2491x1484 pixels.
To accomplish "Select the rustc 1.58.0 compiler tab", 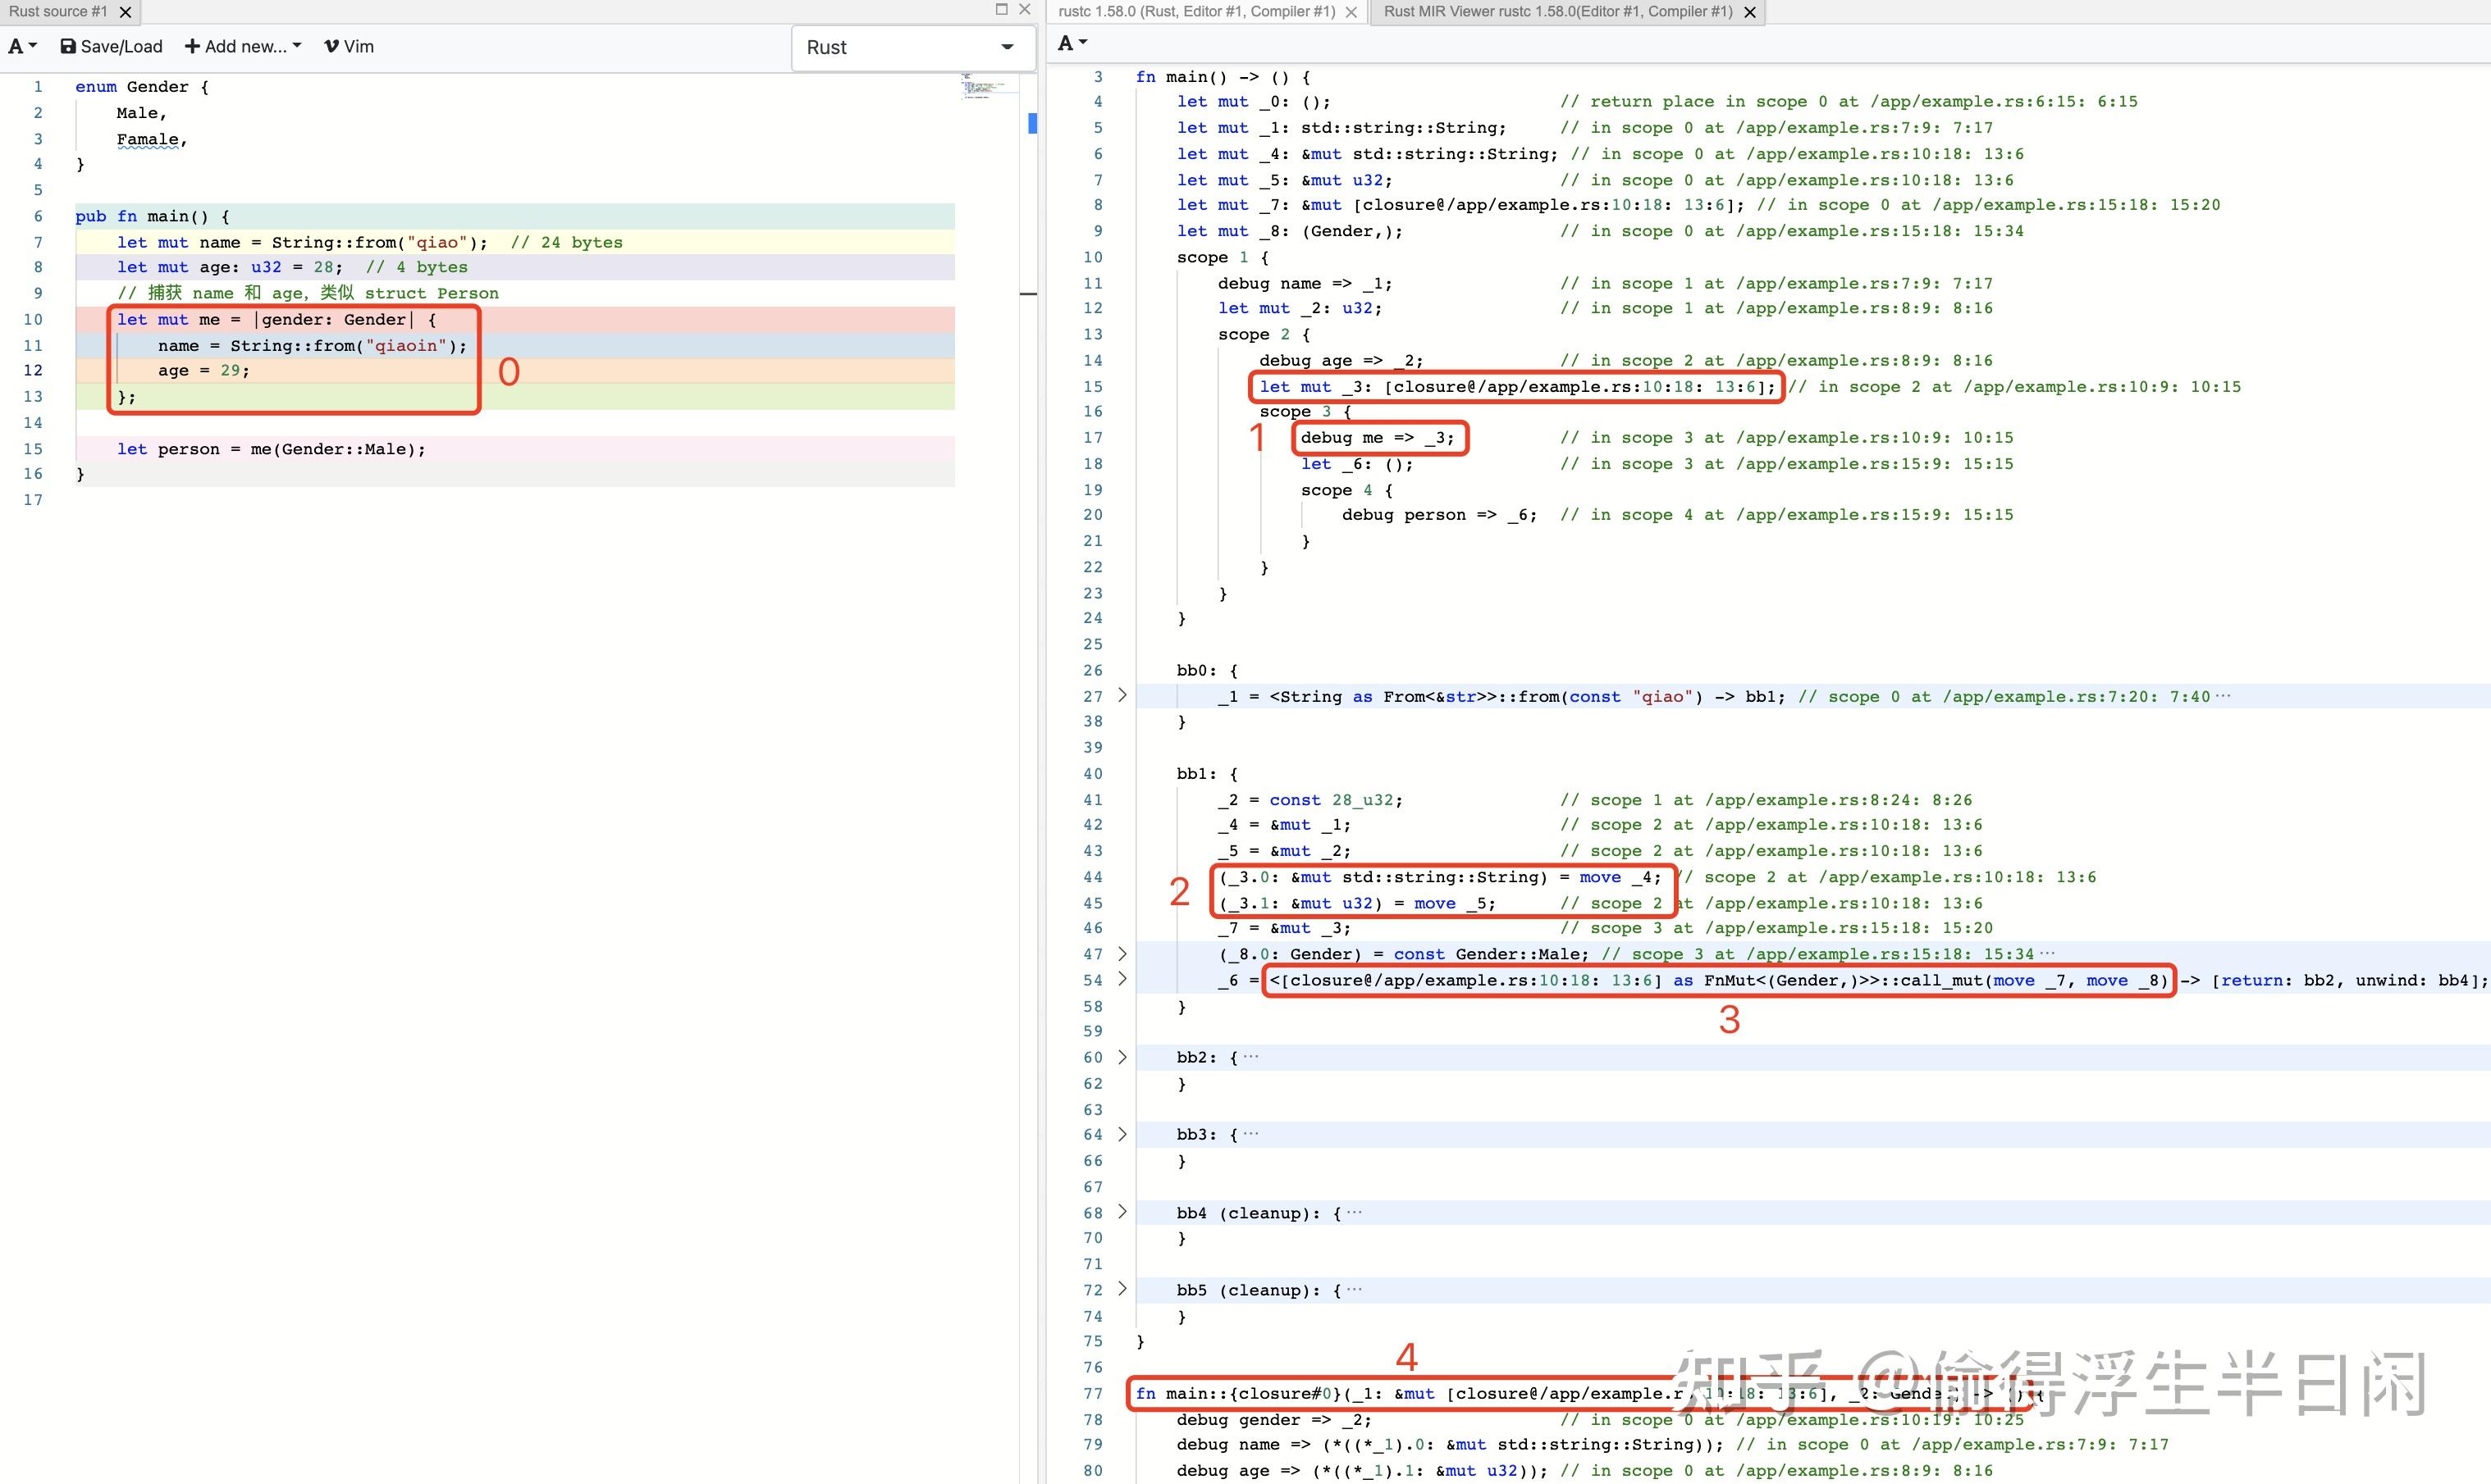I will [x=1196, y=12].
